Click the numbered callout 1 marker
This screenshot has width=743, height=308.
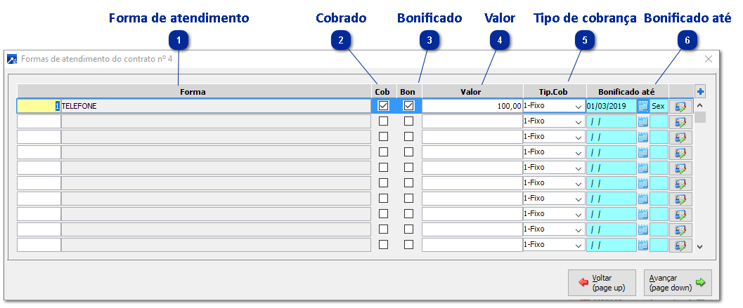pyautogui.click(x=179, y=41)
